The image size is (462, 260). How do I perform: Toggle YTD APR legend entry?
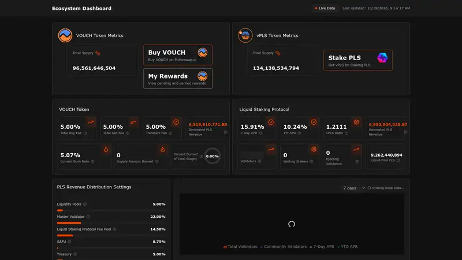click(347, 247)
